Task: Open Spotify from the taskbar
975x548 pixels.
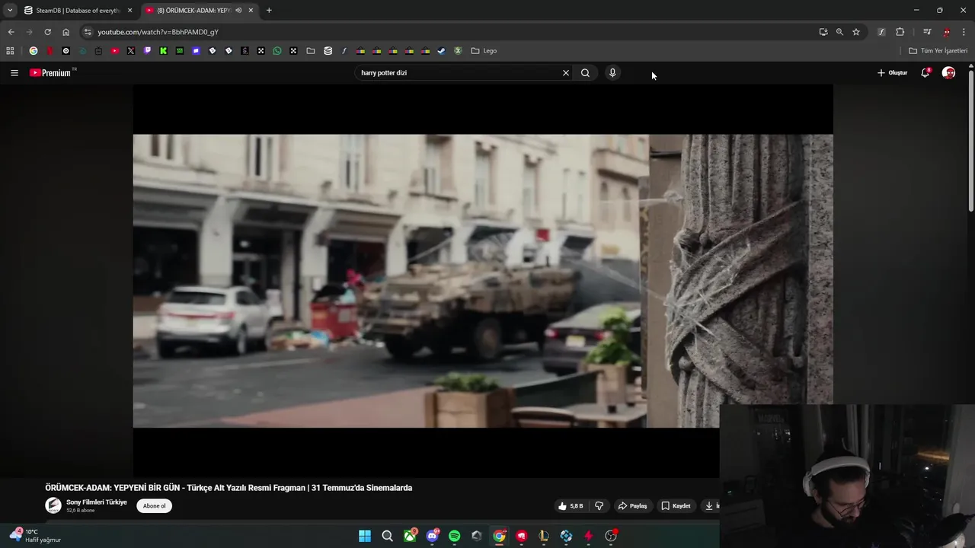Action: 455,536
